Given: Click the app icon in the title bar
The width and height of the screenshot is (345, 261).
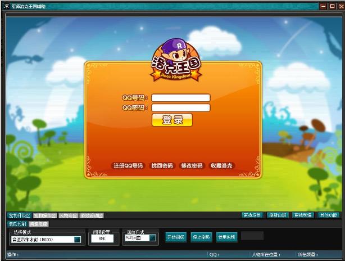Looking at the screenshot, I should pos(6,6).
